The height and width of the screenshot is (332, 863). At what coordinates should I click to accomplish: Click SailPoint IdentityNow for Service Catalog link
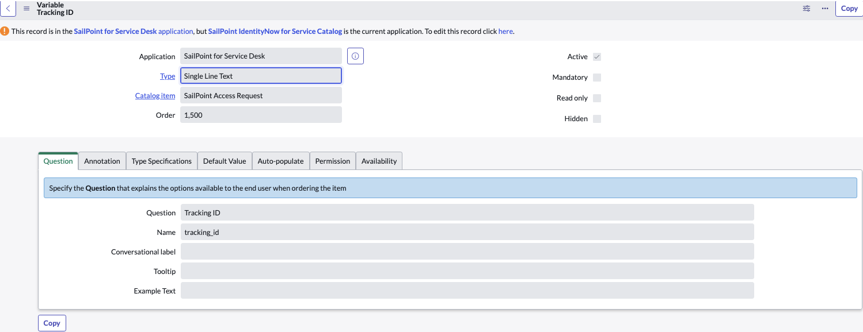point(275,32)
